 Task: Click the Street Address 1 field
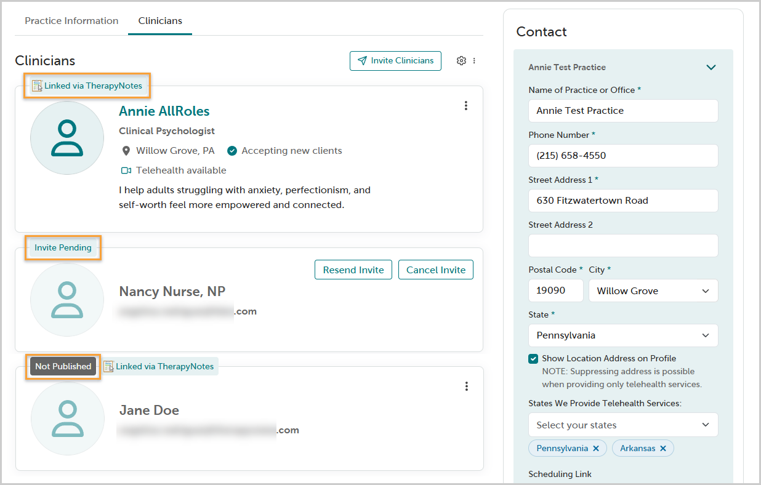pos(623,201)
